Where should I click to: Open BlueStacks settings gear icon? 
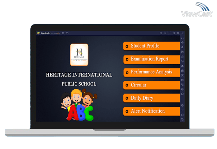(x=182, y=105)
